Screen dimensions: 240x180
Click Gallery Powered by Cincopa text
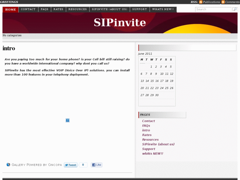tap(37, 165)
